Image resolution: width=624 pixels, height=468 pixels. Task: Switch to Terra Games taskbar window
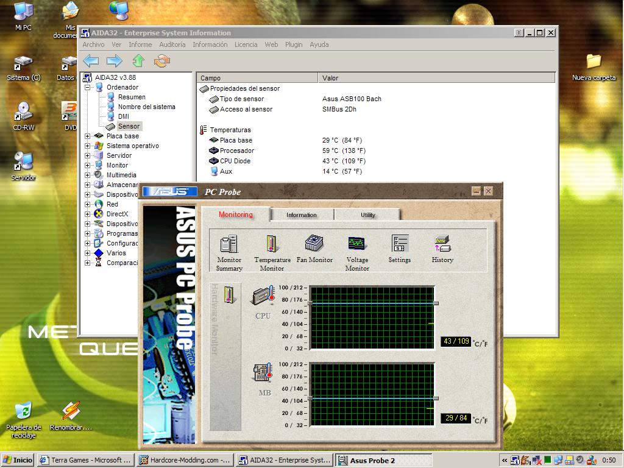86,460
